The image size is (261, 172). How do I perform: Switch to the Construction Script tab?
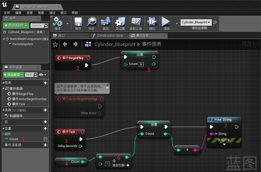coord(110,36)
